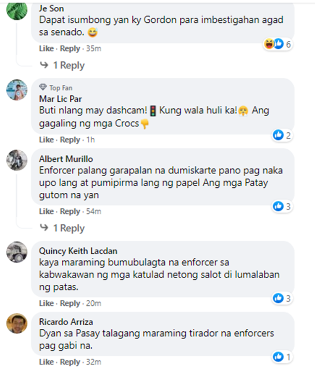Click Ricardo Arriza's profile picture

17,323
